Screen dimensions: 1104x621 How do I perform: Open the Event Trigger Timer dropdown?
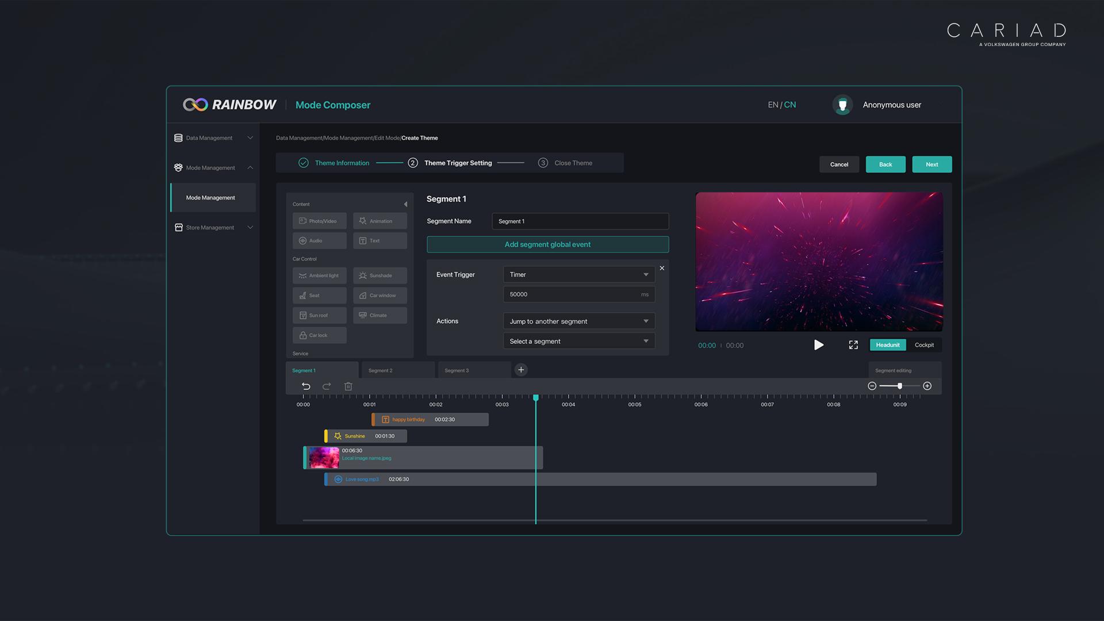(x=578, y=274)
